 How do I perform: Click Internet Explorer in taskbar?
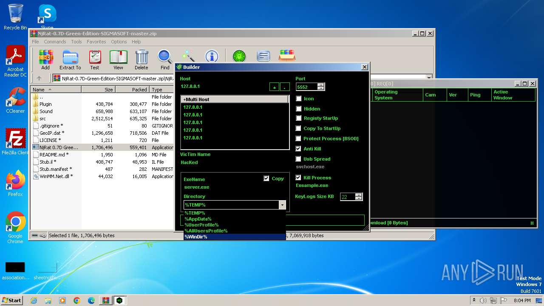pos(34,300)
